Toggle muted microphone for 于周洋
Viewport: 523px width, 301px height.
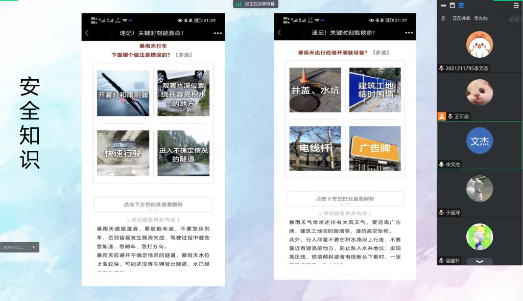pyautogui.click(x=442, y=213)
